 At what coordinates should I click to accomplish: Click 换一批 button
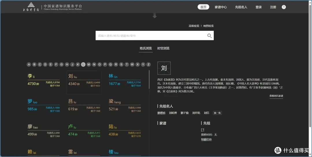[217, 113]
